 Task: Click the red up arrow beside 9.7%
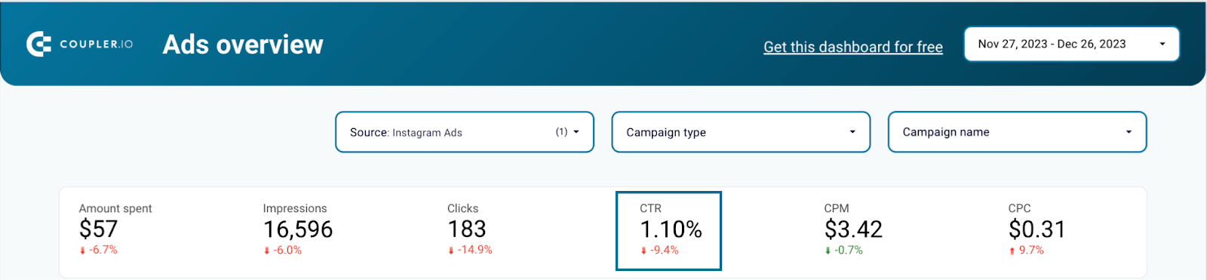1012,251
